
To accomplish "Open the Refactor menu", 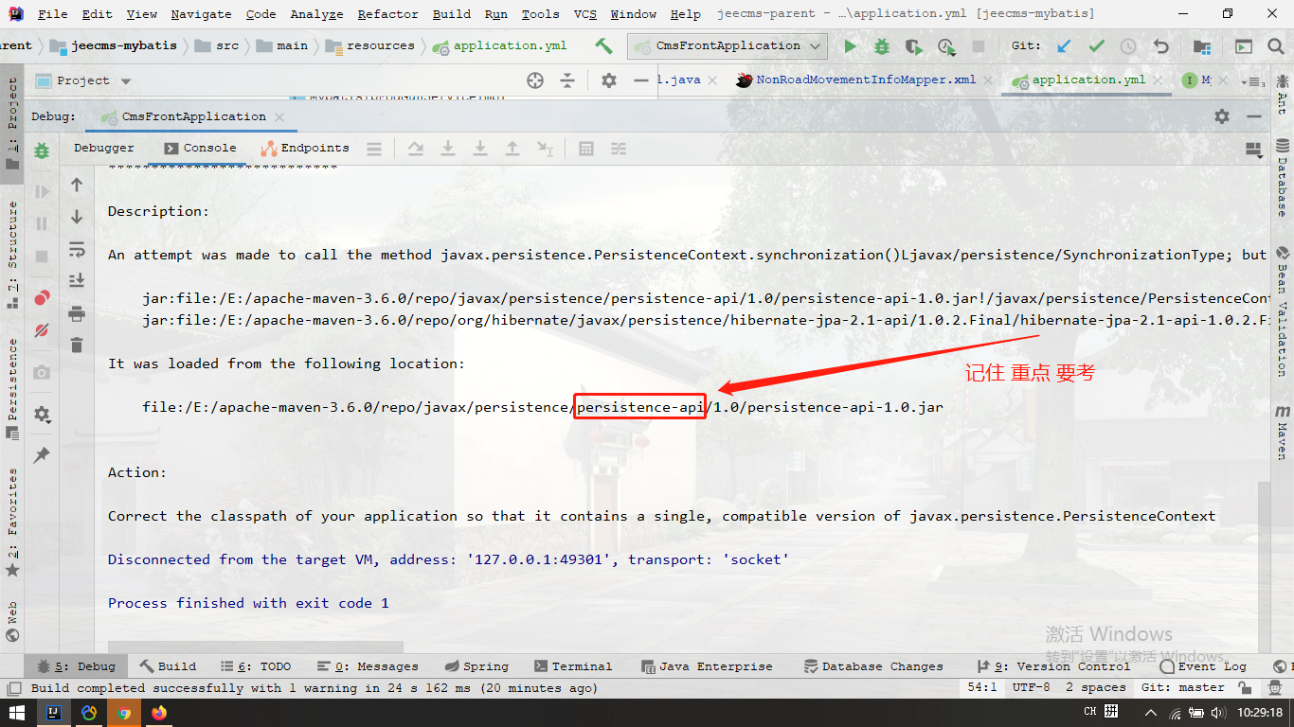I will click(387, 14).
